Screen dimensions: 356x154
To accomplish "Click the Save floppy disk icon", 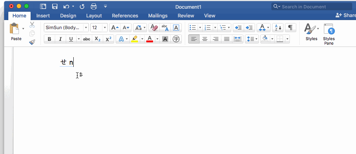I will pos(55,6).
